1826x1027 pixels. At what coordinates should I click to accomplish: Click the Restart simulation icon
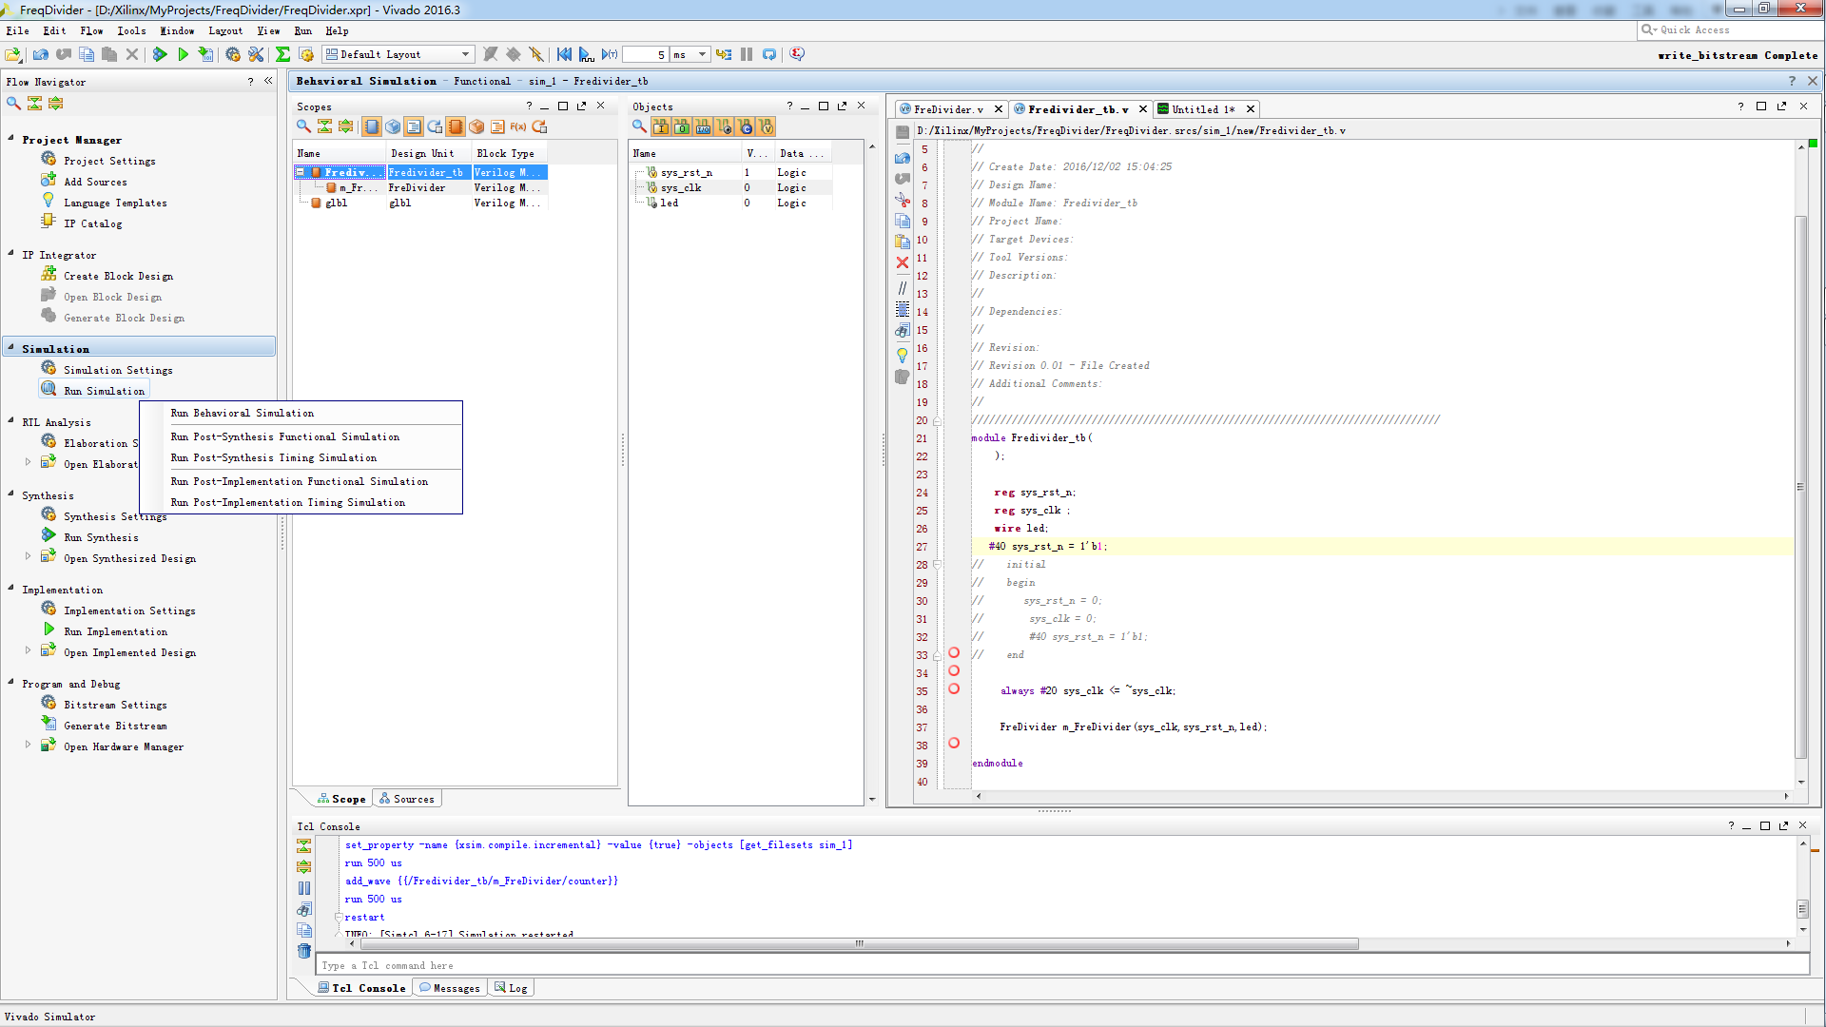[x=564, y=54]
